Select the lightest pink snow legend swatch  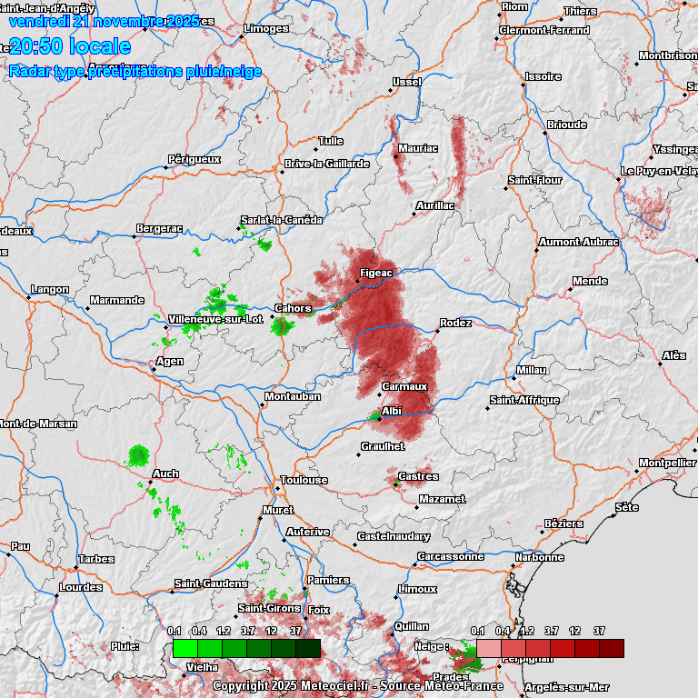(488, 648)
